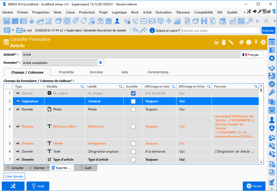Click the refresh arrows icon in header
The image size is (277, 191).
pos(242,42)
